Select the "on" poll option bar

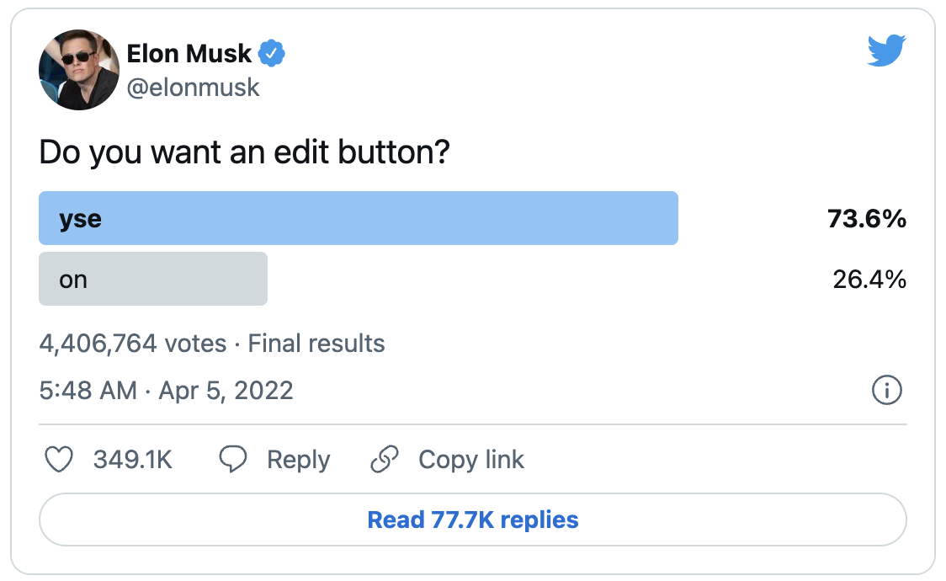pyautogui.click(x=153, y=279)
